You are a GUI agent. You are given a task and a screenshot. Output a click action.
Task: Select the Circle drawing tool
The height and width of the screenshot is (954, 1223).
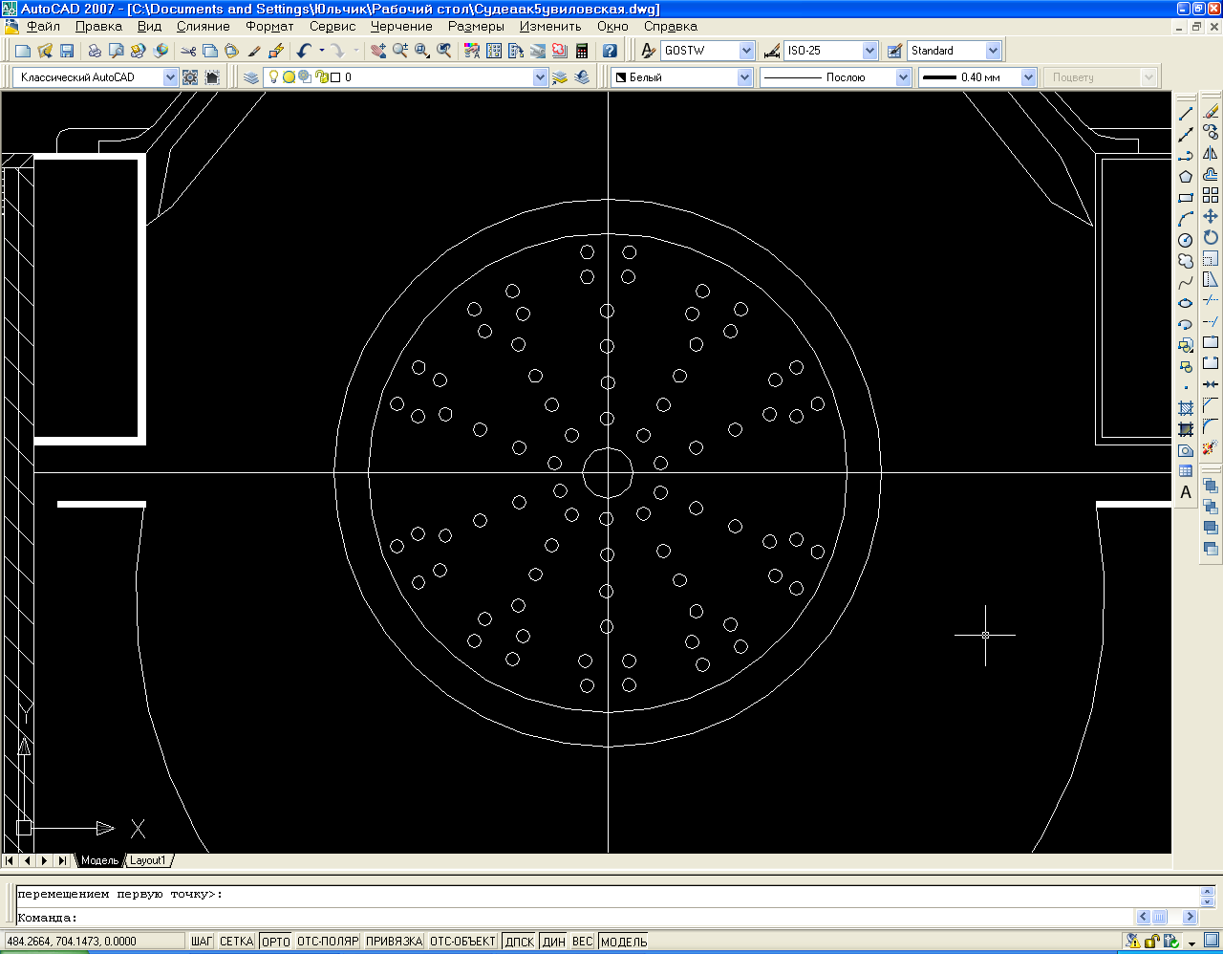1186,240
